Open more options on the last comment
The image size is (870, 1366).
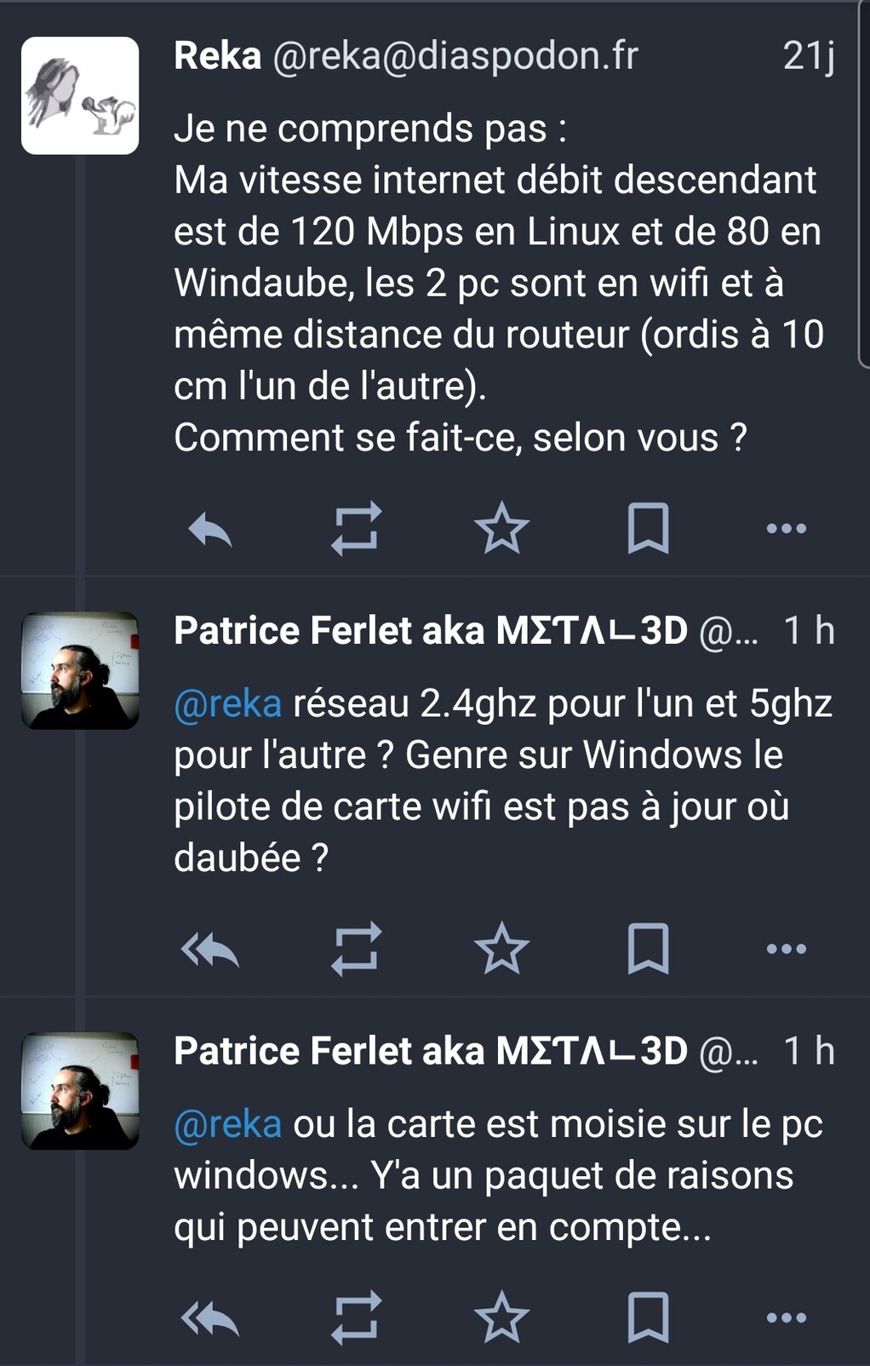(786, 1318)
